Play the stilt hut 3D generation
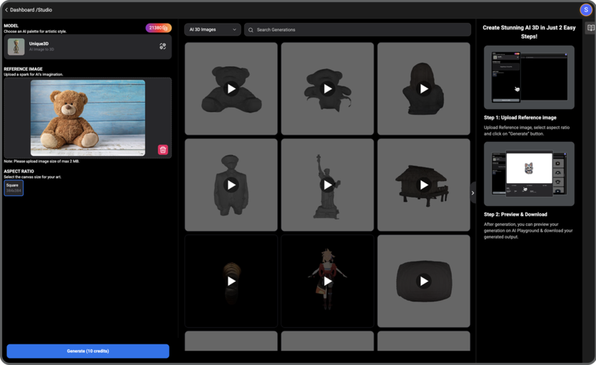Viewport: 596px width, 365px height. (x=424, y=185)
